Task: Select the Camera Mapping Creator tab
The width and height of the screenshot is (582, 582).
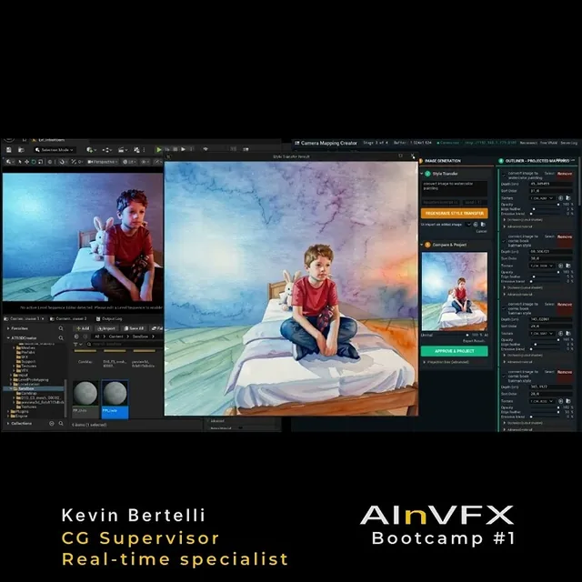Action: 326,143
